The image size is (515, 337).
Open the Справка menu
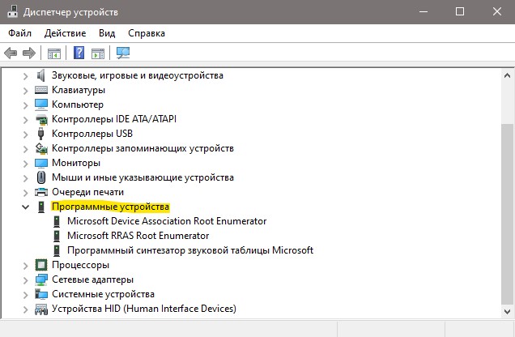coord(147,33)
